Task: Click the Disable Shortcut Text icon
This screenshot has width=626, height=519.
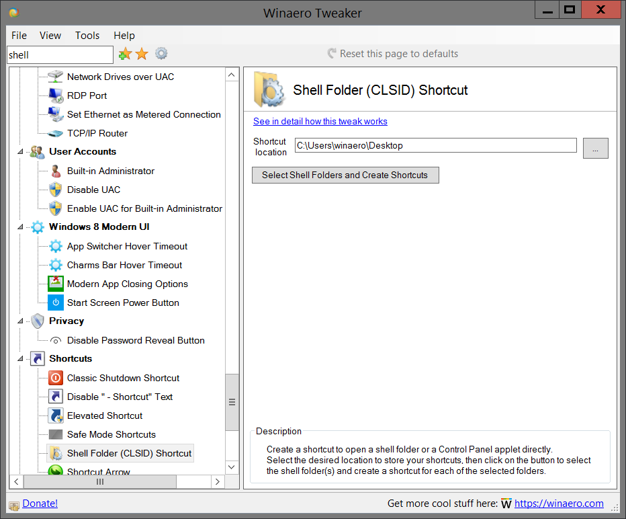Action: coord(56,397)
